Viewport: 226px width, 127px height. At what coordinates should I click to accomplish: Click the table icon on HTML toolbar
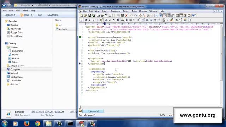pos(143,20)
